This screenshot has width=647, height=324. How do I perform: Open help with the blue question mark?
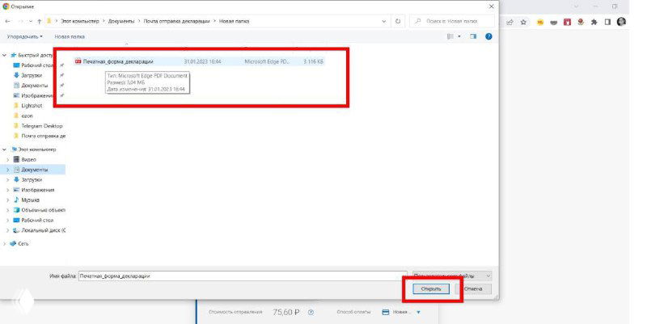pyautogui.click(x=488, y=36)
